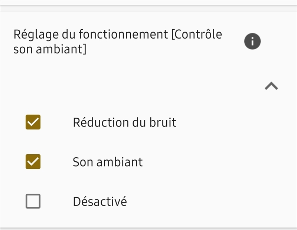Open information about Contrôle son ambiant
The width and height of the screenshot is (297, 230).
(252, 41)
